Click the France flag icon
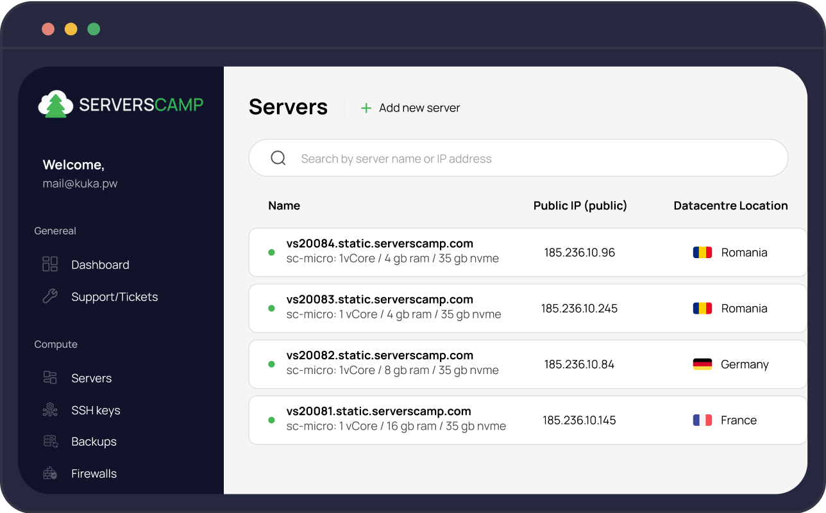 tap(702, 420)
